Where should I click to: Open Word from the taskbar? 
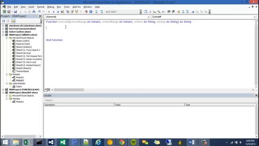(192, 142)
